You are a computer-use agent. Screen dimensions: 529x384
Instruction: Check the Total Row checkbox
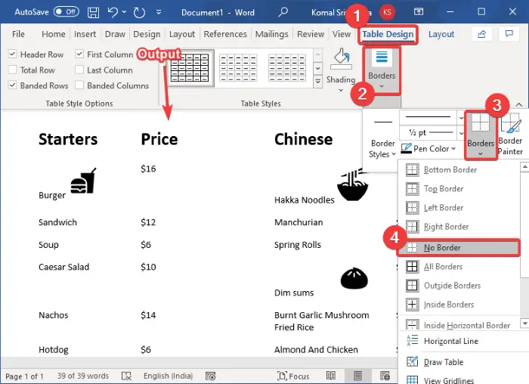[12, 70]
